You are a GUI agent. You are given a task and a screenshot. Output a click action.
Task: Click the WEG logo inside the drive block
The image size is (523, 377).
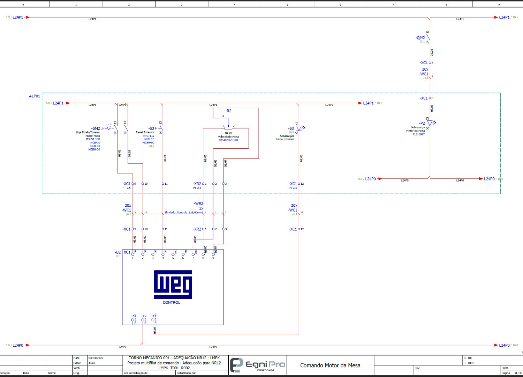click(x=173, y=284)
